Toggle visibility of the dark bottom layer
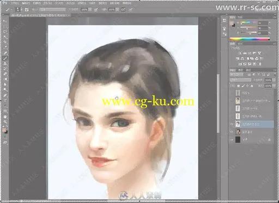Screen dimensions: 279x203 point(232,139)
